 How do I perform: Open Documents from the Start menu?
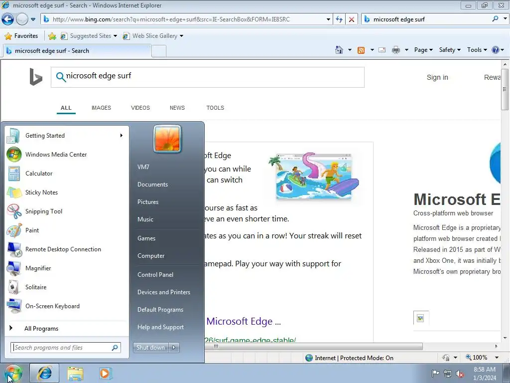click(152, 185)
